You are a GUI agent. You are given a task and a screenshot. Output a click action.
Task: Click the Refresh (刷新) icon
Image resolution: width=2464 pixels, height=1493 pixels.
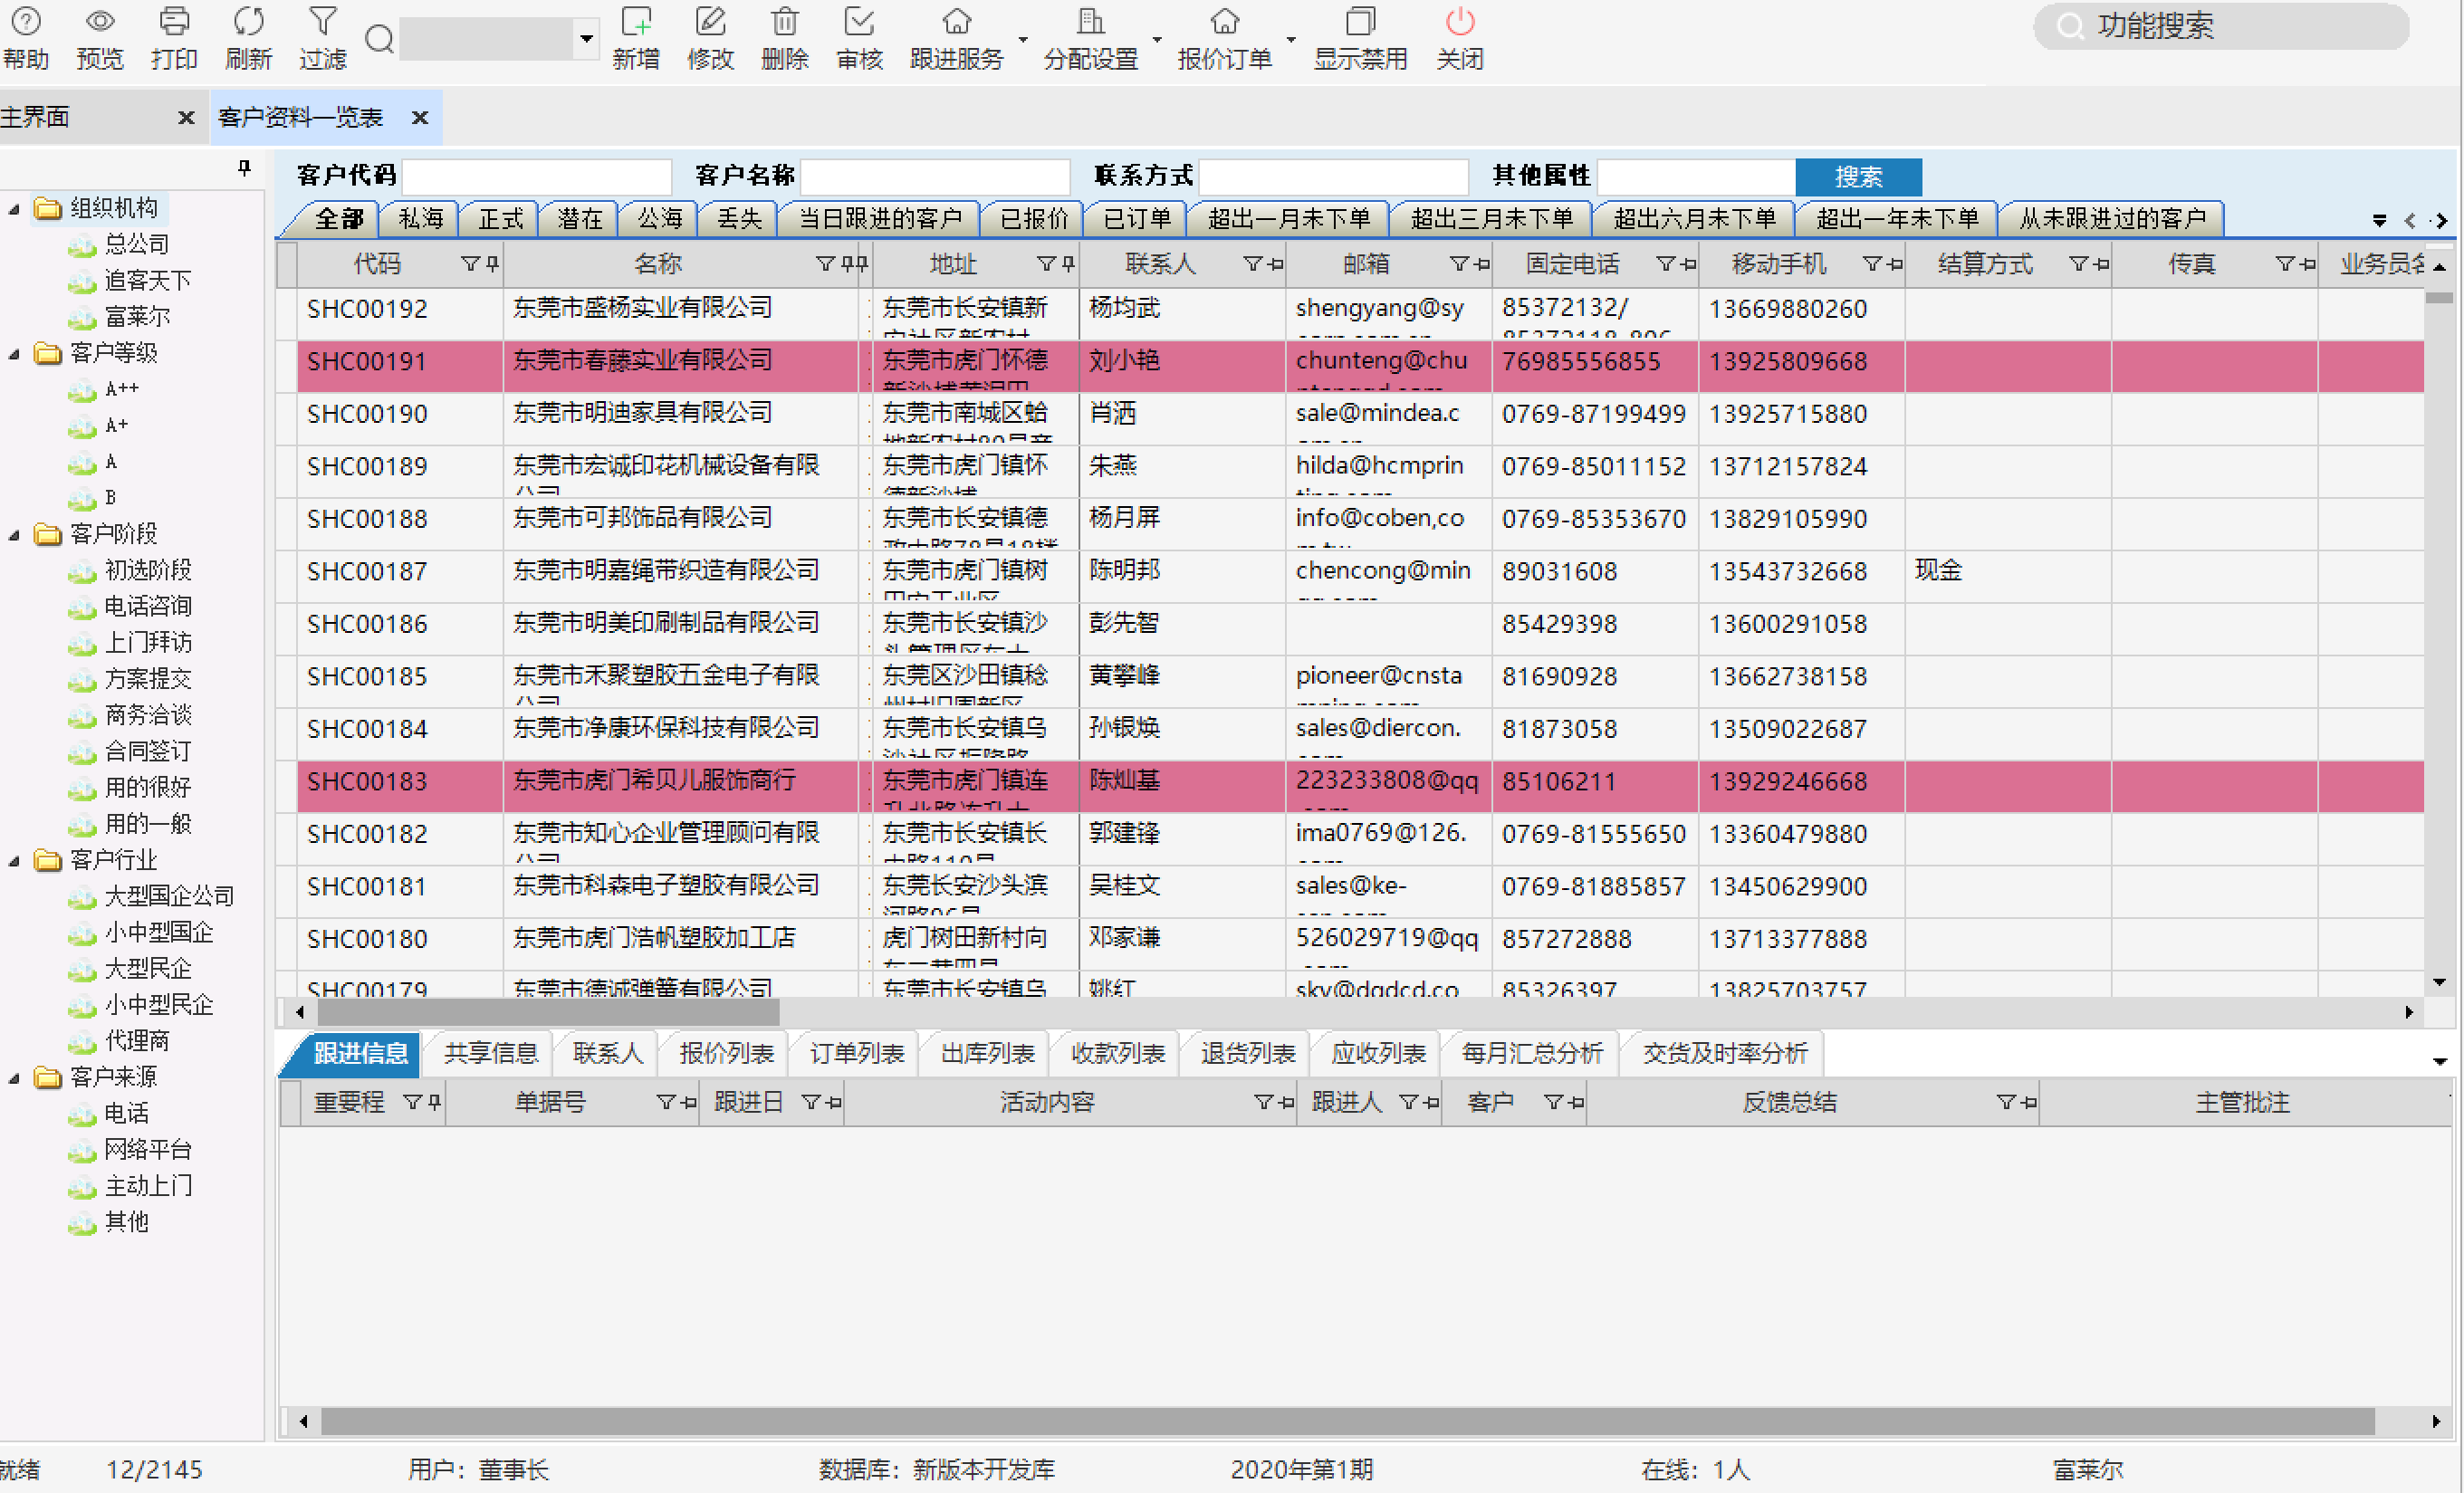pos(248,22)
